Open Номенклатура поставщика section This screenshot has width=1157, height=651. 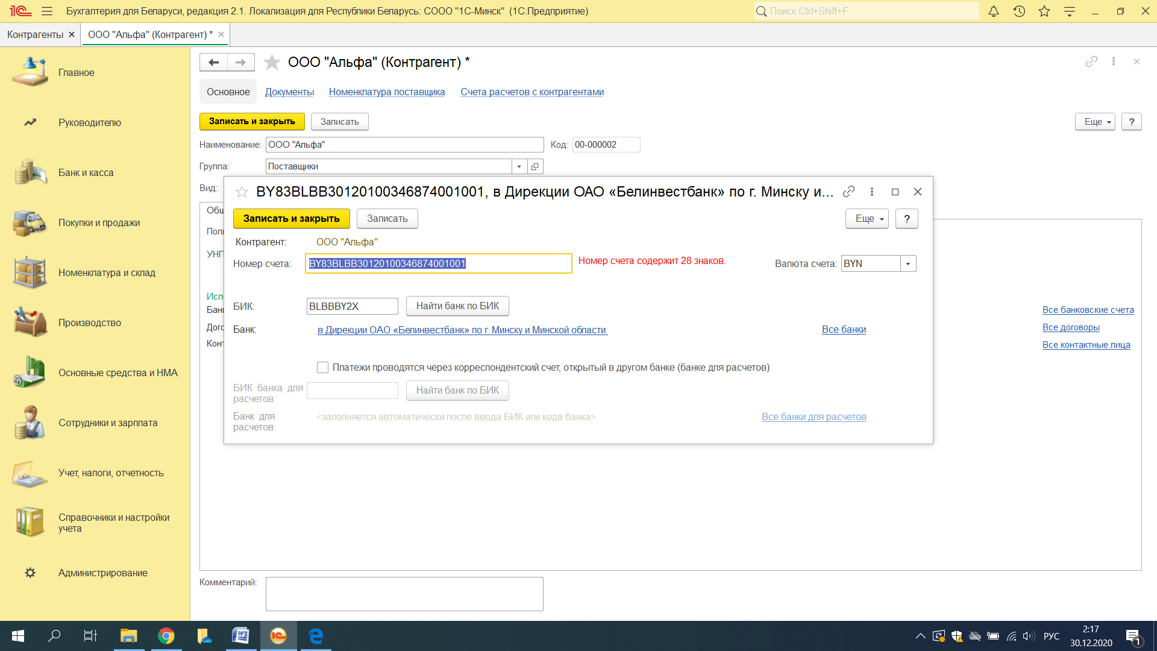tap(387, 92)
